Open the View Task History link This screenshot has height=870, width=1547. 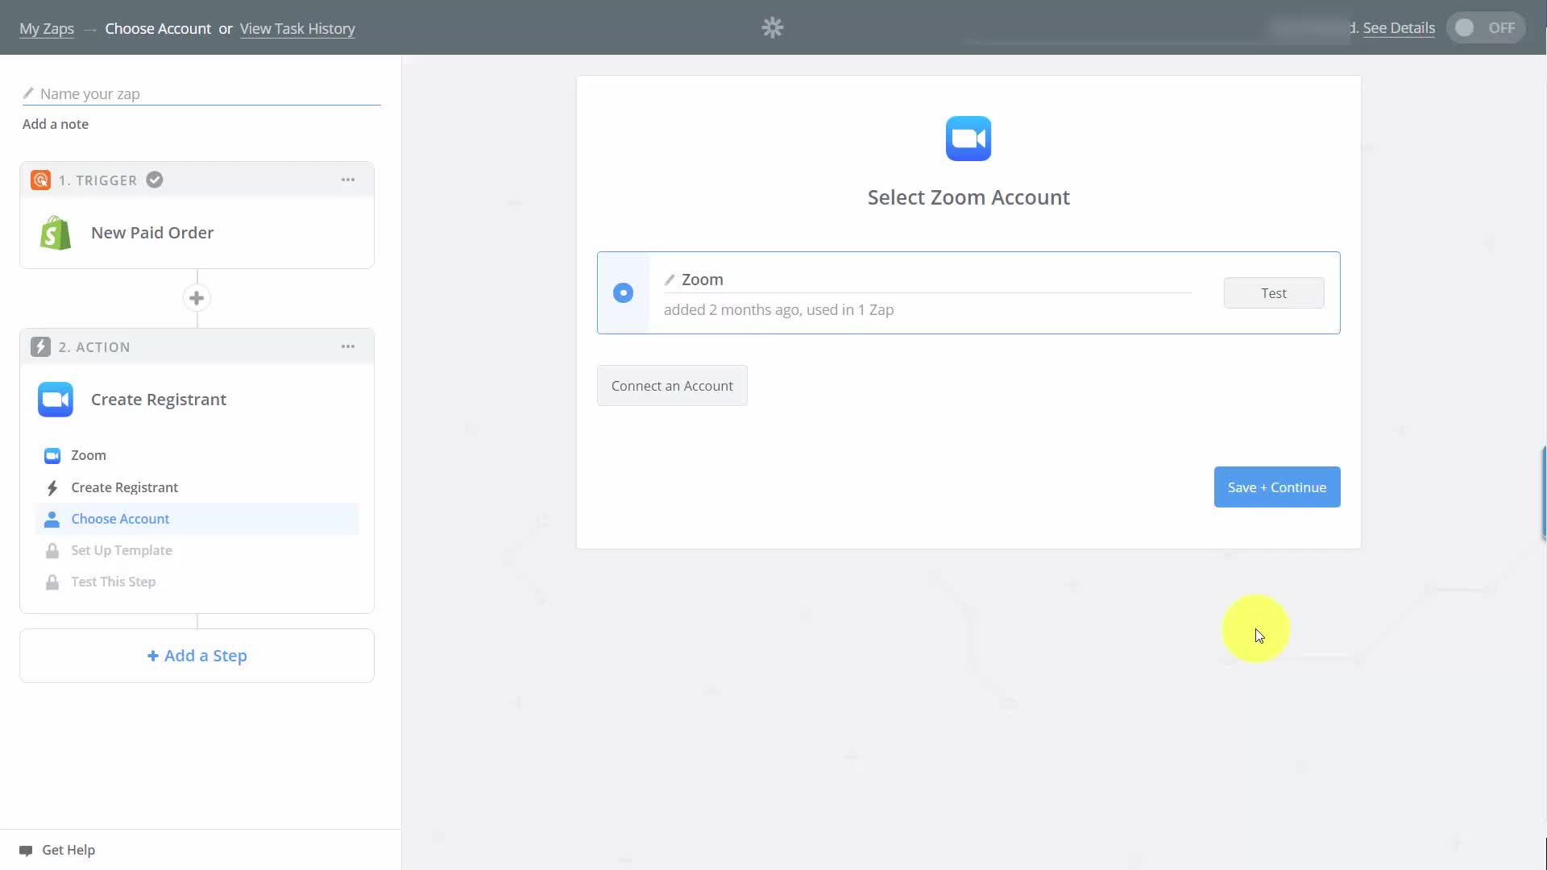click(x=297, y=29)
